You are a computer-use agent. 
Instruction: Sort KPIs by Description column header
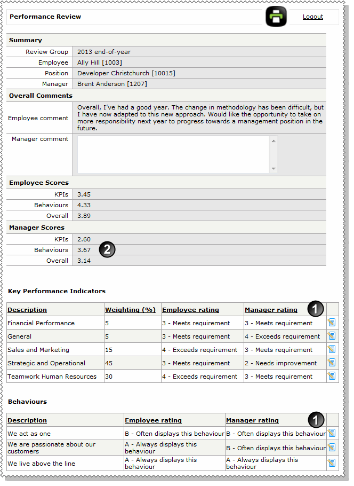pyautogui.click(x=27, y=310)
